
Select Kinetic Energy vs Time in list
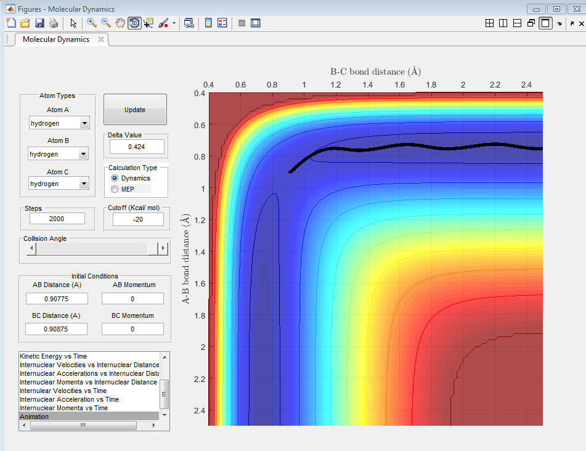pos(54,356)
